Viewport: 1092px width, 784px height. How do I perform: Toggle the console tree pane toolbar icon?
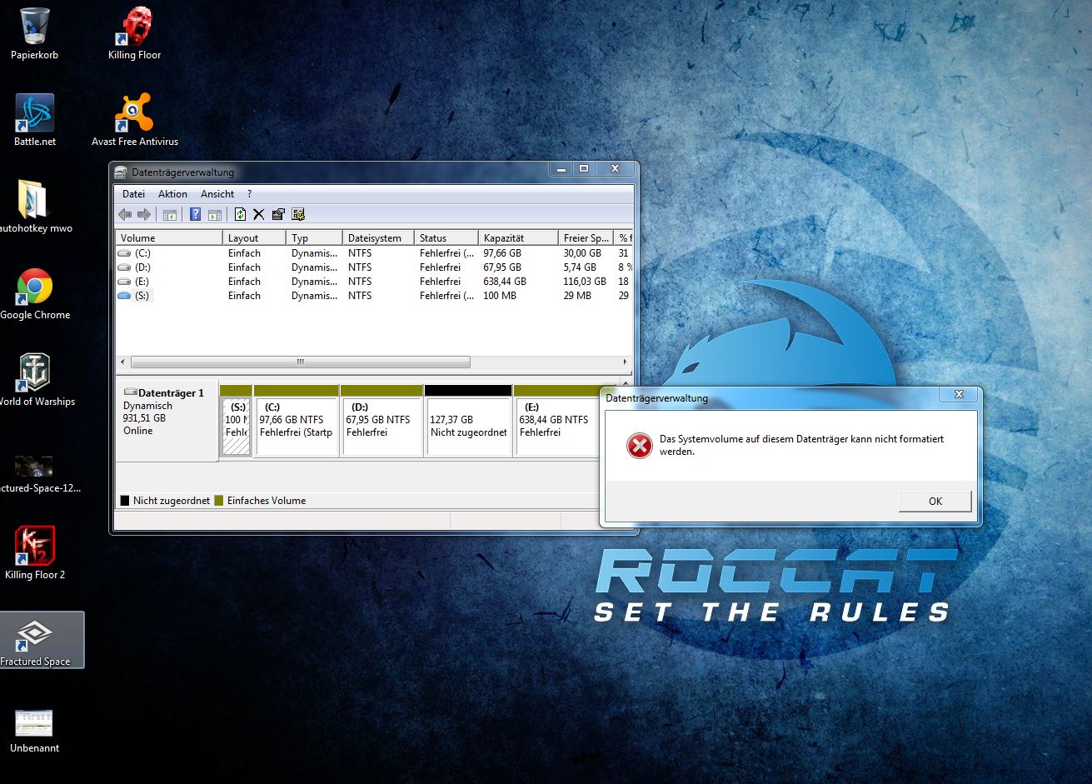[x=170, y=214]
